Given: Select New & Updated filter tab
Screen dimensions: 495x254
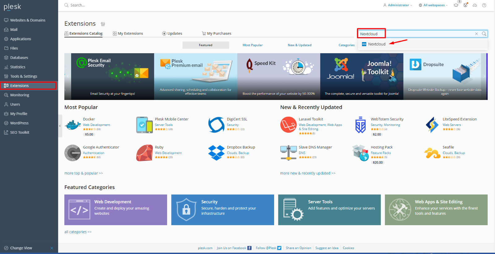Looking at the screenshot, I should (x=299, y=45).
